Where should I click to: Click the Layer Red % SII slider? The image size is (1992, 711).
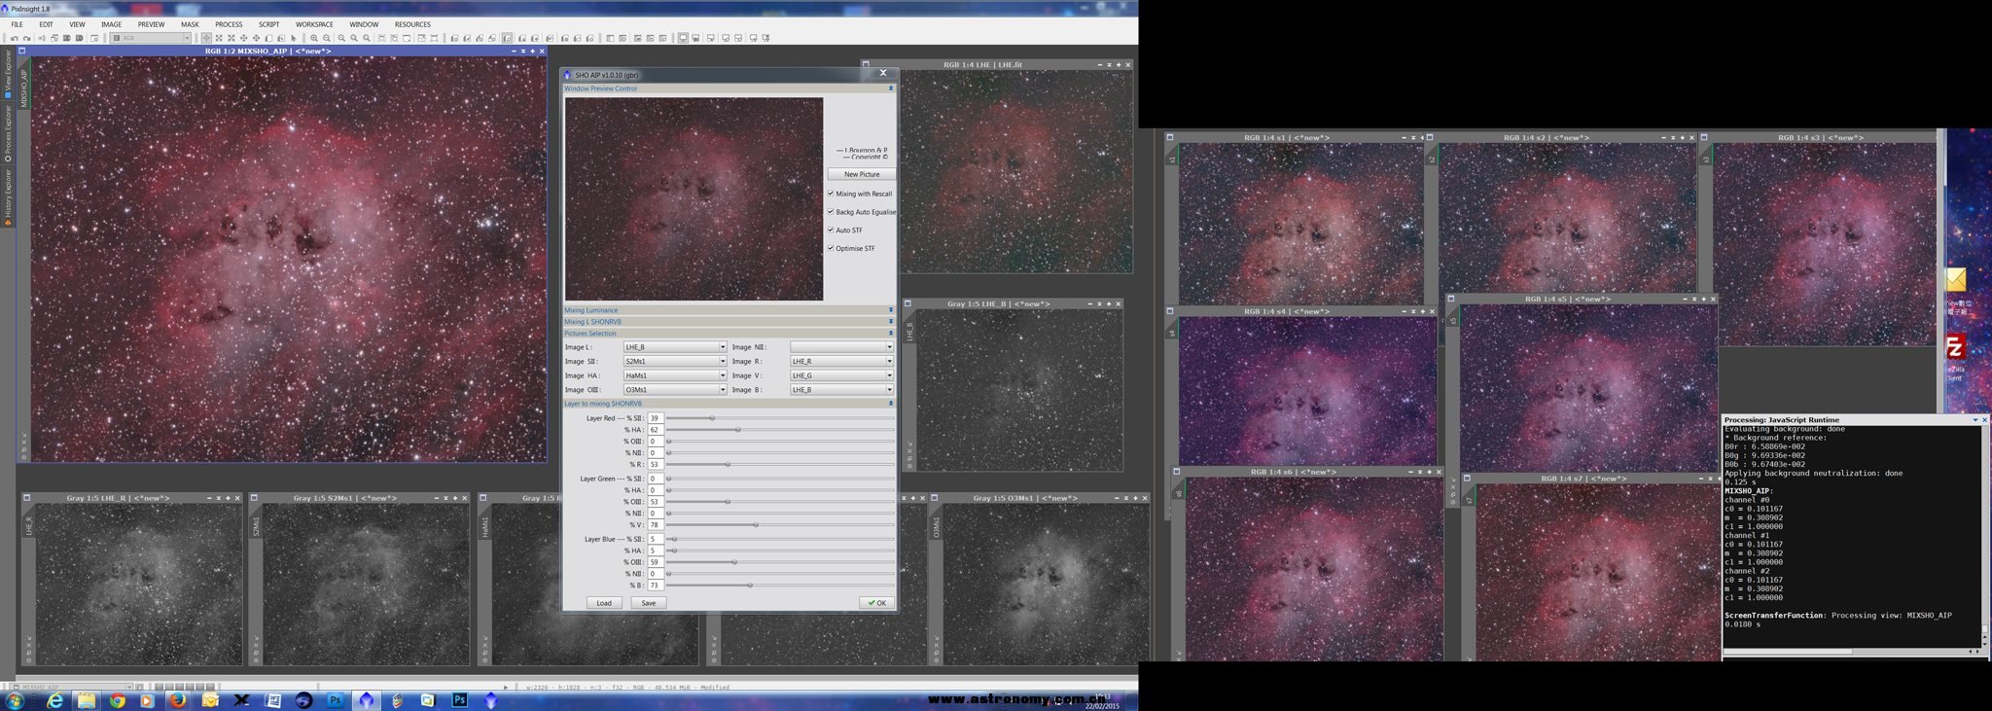(780, 418)
